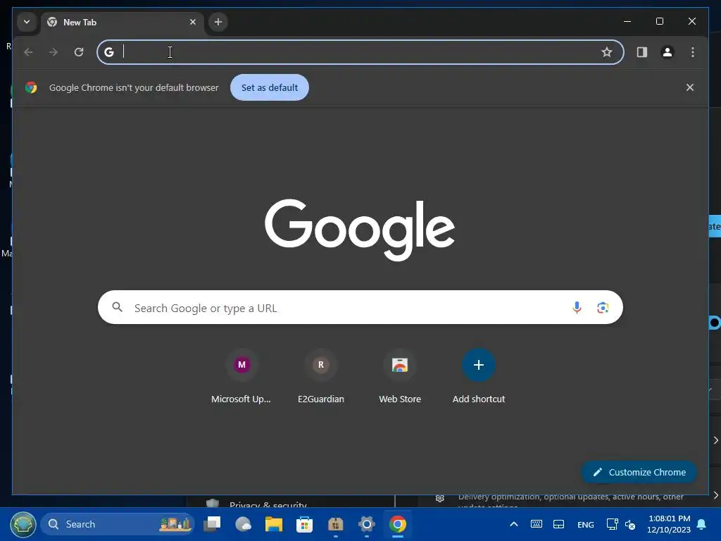This screenshot has height=541, width=721.
Task: Open Chrome's three-dot menu
Action: (693, 52)
